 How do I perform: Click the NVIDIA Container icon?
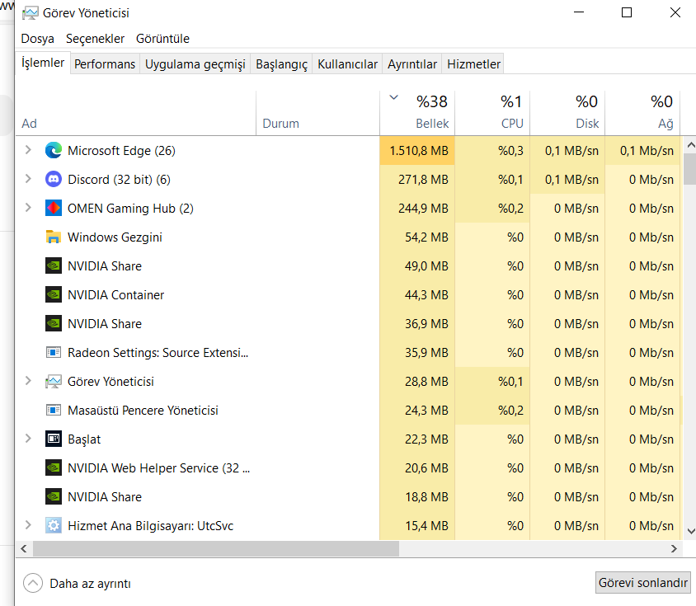pos(54,295)
